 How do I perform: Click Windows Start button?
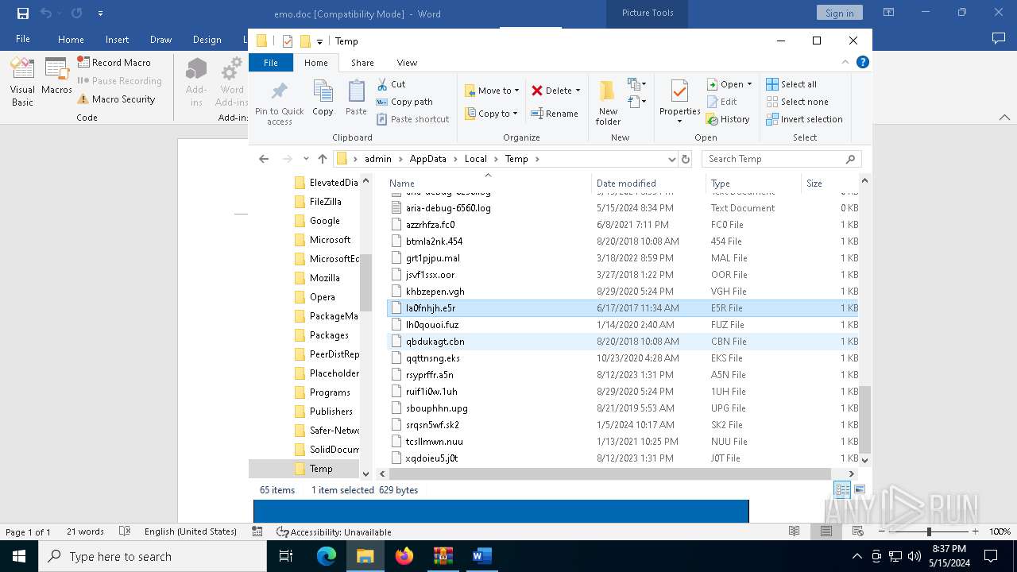[x=17, y=556]
